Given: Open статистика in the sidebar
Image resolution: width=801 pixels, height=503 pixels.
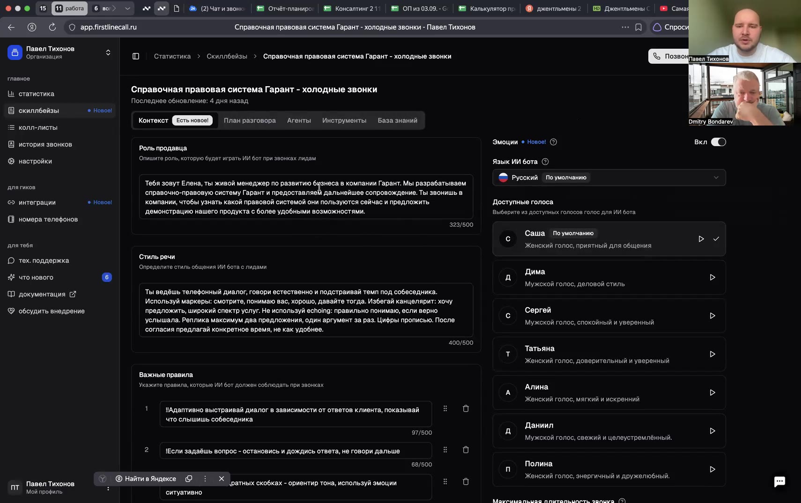Looking at the screenshot, I should 59,94.
